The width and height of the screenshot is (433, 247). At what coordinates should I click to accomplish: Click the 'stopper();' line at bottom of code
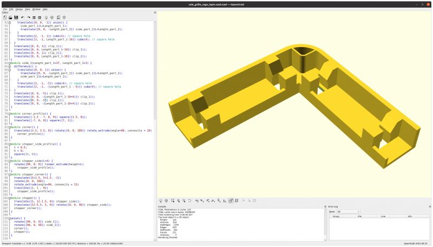(x=22, y=232)
